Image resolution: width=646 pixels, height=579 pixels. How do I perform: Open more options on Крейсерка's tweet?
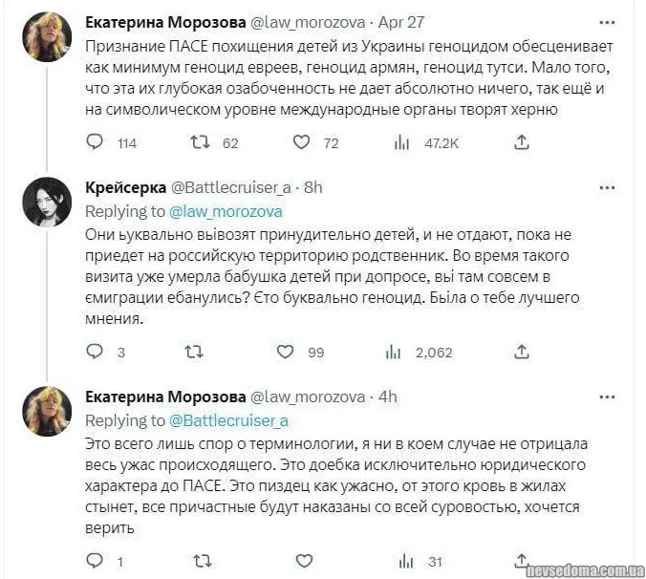(x=607, y=186)
